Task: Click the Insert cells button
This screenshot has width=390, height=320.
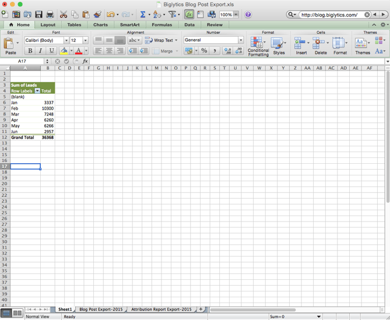Action: (x=301, y=45)
